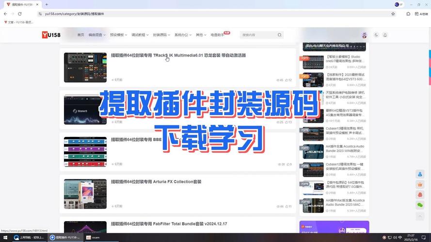Open the 文章 - YU158 bookmark

tap(19, 22)
